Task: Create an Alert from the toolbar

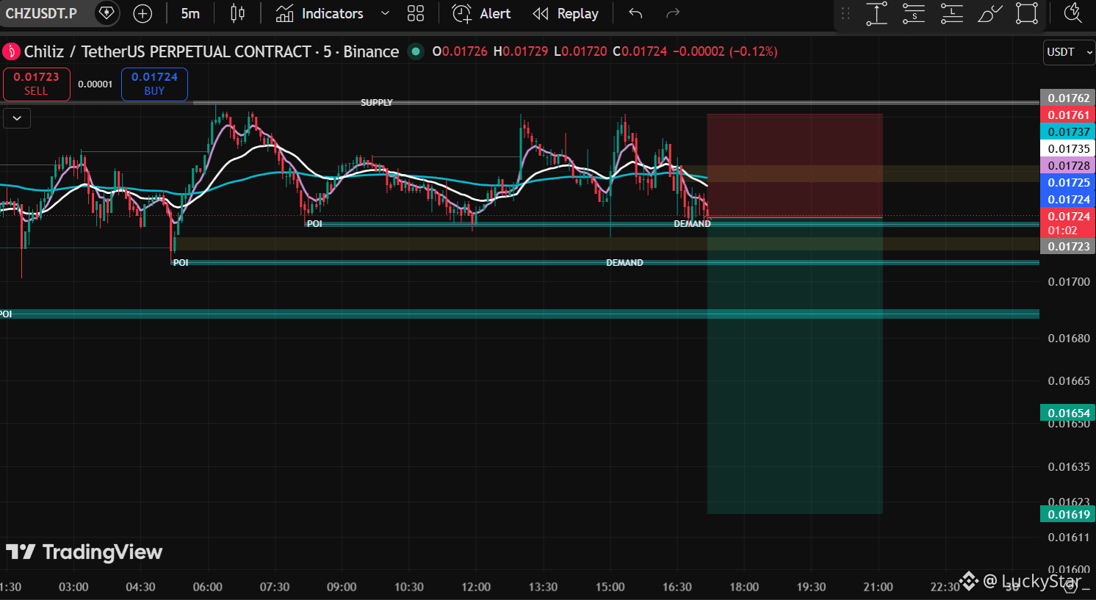Action: 481,13
